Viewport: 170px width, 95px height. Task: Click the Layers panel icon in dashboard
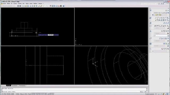tap(151, 10)
